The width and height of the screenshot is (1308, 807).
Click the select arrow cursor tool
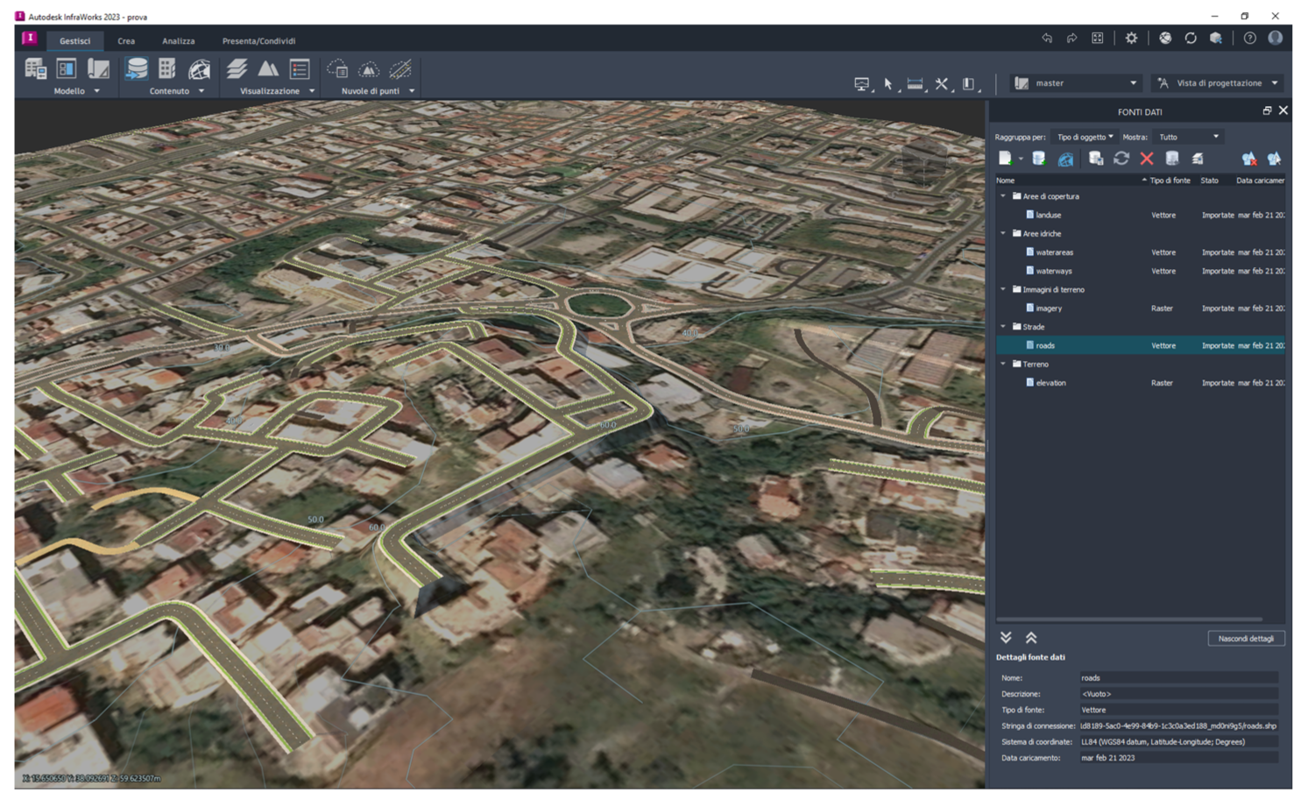[887, 84]
